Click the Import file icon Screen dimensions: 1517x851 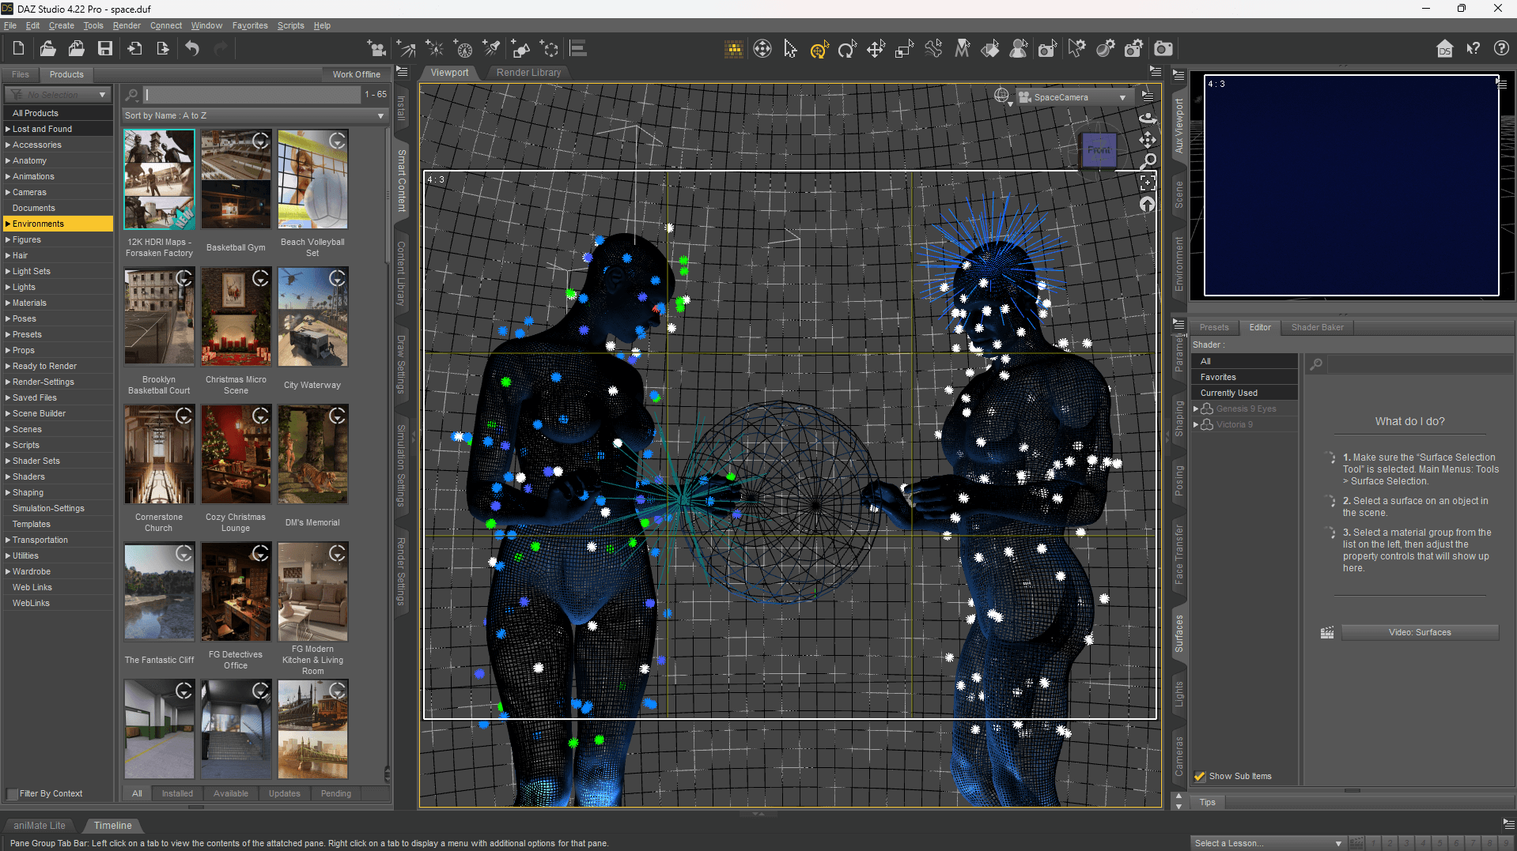pos(134,49)
